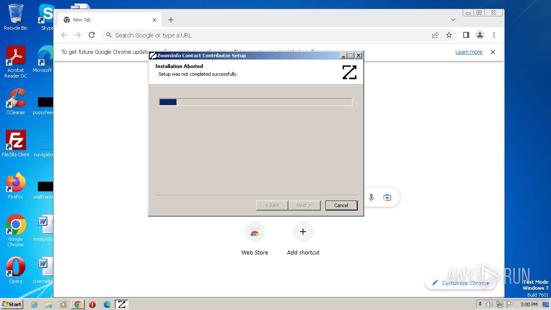Dismiss the Chrome update infobar
Viewport: 551px width, 310px height.
click(x=493, y=52)
